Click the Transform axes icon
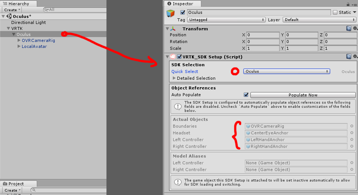This screenshot has height=195, width=358. (x=173, y=29)
